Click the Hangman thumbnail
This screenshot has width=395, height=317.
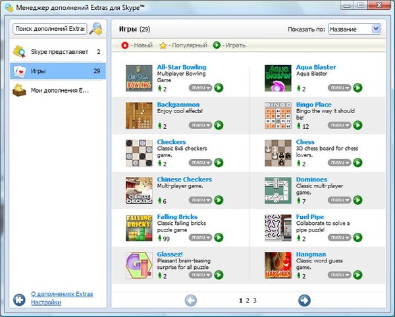[x=278, y=265]
